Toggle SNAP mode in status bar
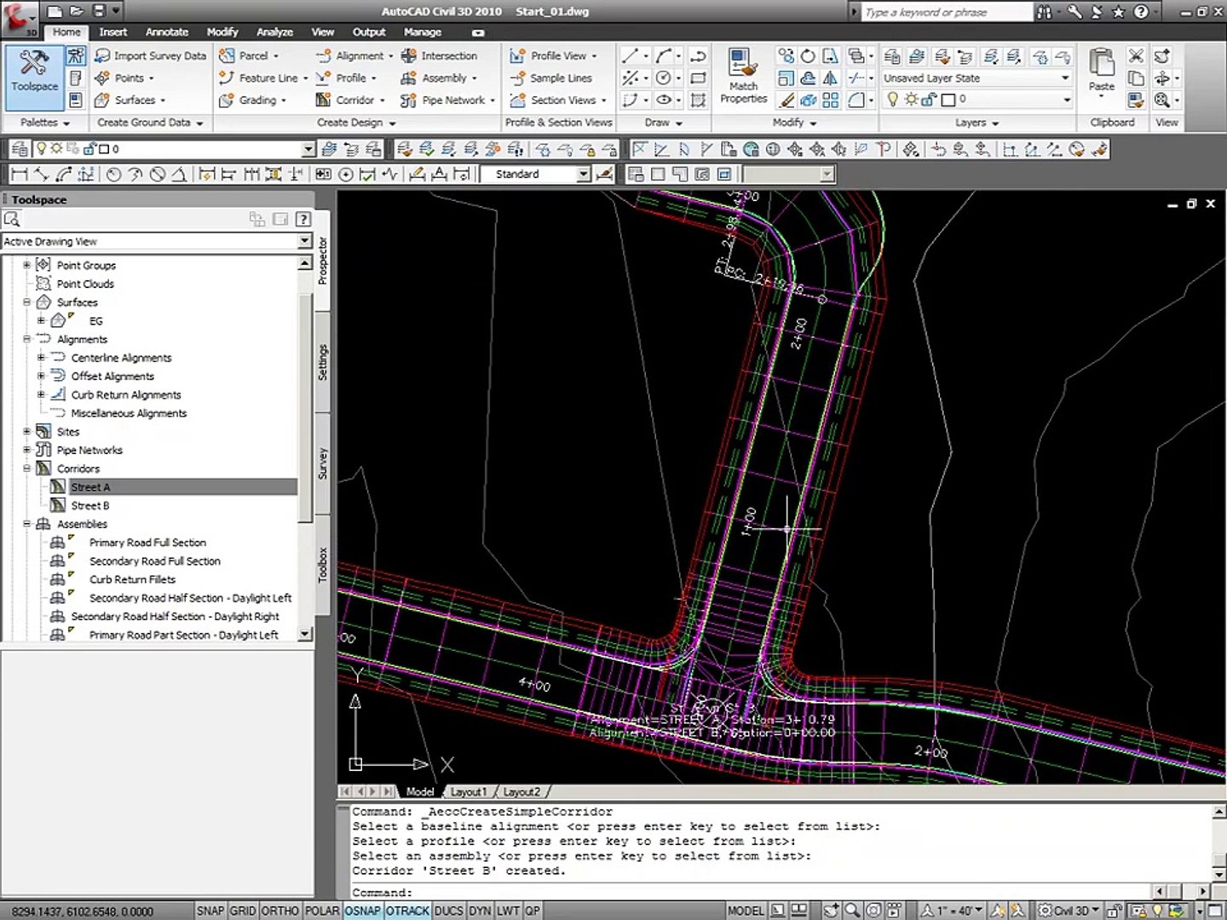The width and height of the screenshot is (1227, 920). tap(210, 911)
